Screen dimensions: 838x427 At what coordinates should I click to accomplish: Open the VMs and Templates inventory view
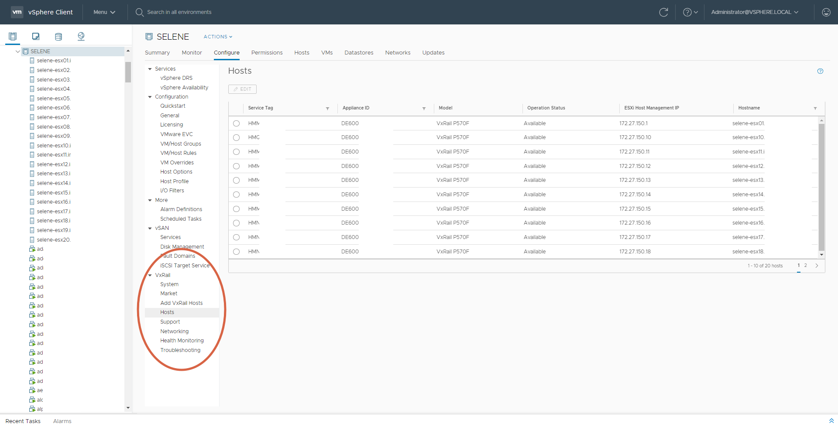pyautogui.click(x=36, y=37)
